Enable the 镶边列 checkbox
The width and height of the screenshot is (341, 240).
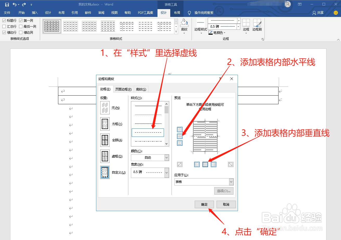[x=21, y=33]
